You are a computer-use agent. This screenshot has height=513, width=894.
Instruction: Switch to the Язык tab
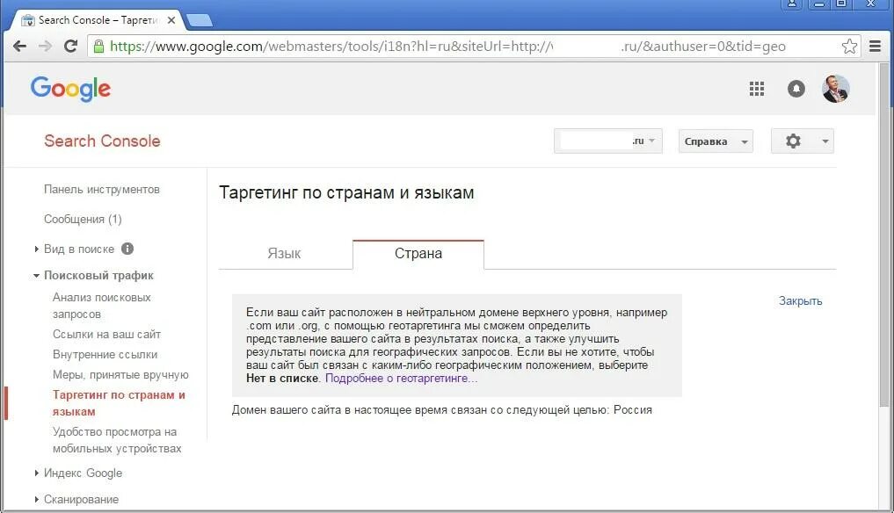pos(285,254)
